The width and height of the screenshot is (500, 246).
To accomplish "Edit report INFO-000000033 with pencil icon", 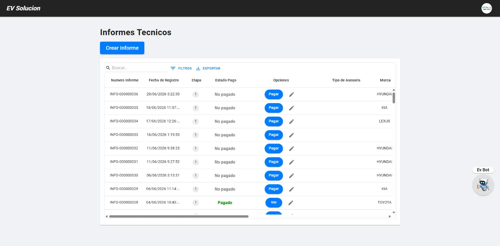I will (x=291, y=135).
